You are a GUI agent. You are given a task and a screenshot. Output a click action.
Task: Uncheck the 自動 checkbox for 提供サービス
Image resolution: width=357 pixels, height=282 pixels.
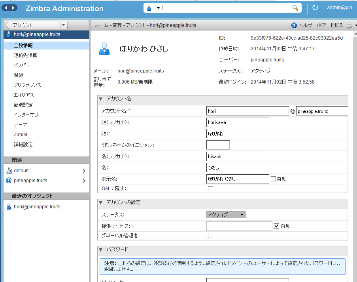pos(277,226)
